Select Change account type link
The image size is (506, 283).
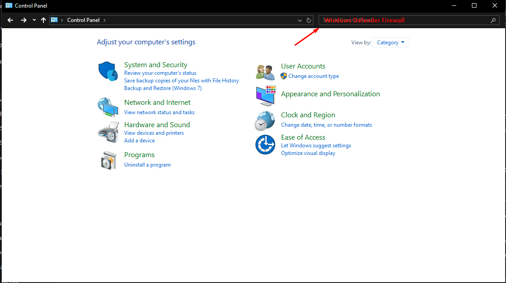[x=314, y=76]
